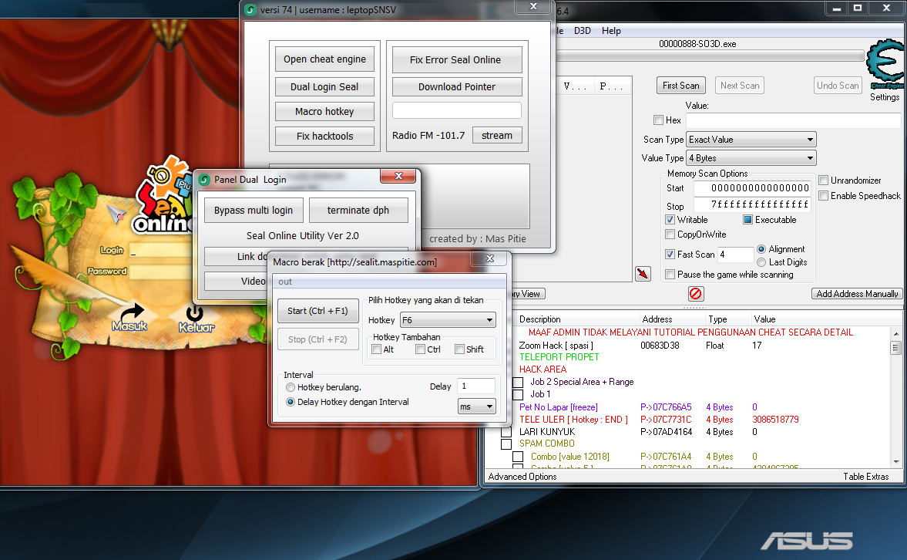
Task: Open the D3D menu in Cheat Engine
Action: pyautogui.click(x=582, y=31)
